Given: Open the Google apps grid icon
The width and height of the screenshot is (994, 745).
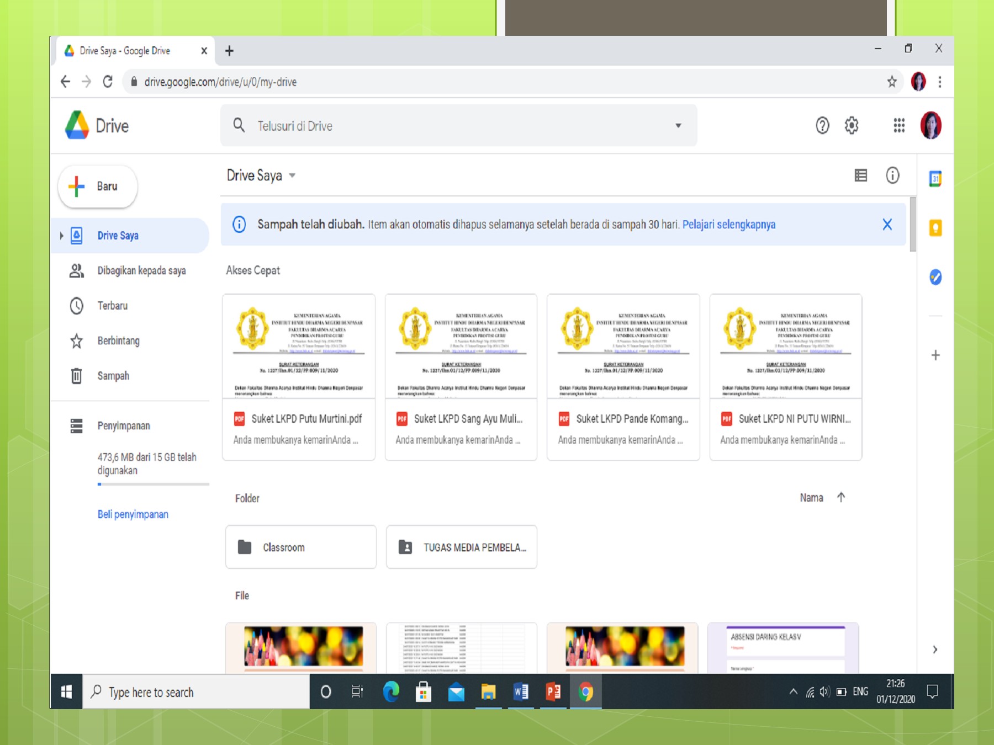Looking at the screenshot, I should click(899, 126).
